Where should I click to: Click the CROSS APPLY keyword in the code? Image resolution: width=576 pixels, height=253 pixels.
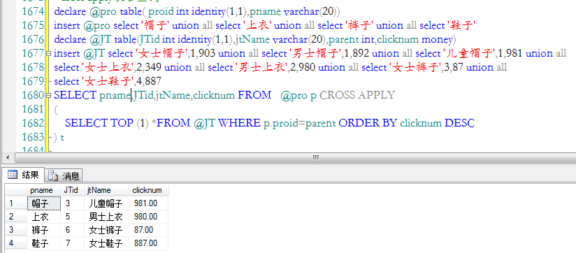(357, 96)
